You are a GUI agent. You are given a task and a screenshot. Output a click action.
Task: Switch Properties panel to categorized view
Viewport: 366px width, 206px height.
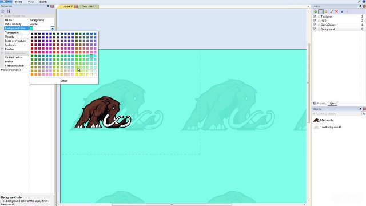3,11
